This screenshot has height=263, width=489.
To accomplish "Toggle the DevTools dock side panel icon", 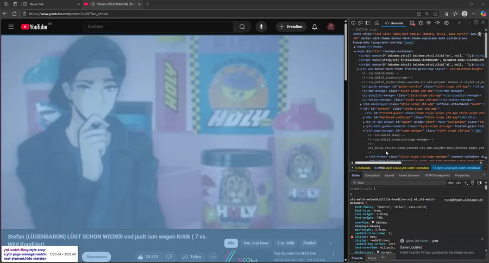I will pos(368,23).
